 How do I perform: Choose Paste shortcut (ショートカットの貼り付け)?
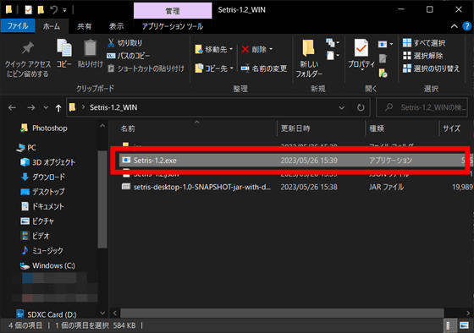146,68
